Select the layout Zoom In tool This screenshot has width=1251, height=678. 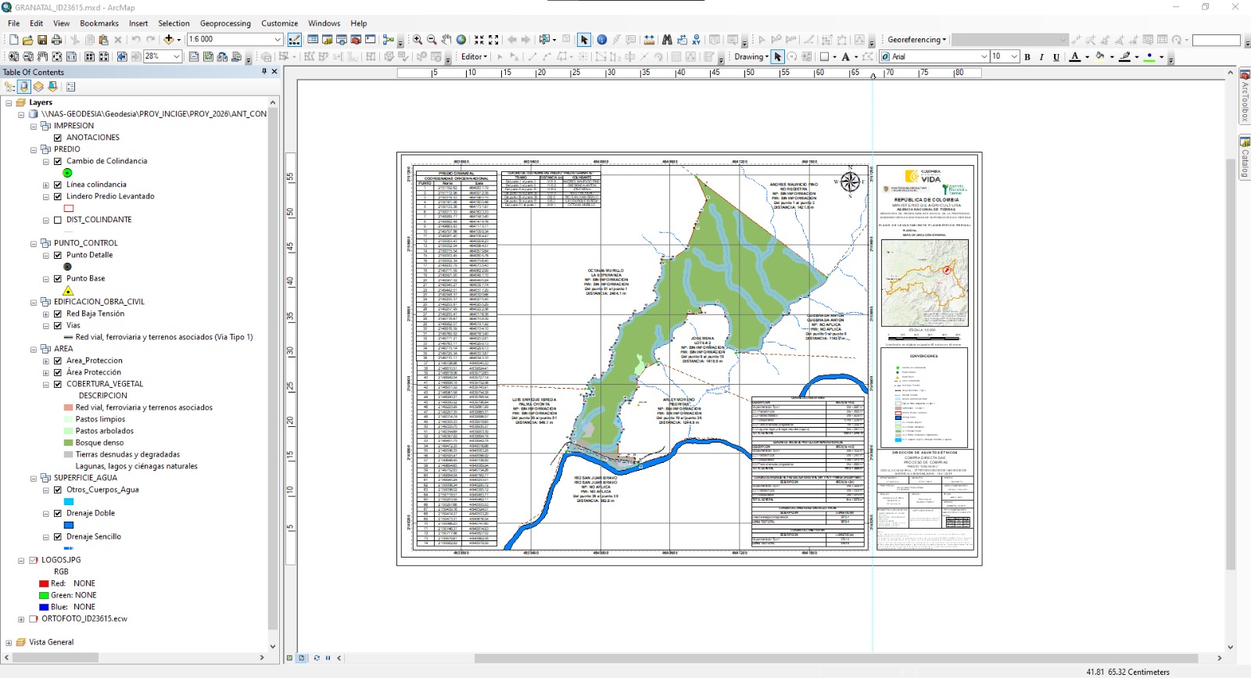click(x=13, y=56)
